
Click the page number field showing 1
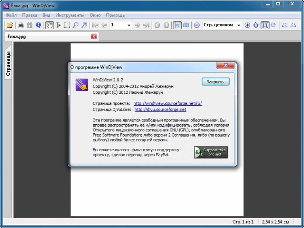click(x=118, y=25)
